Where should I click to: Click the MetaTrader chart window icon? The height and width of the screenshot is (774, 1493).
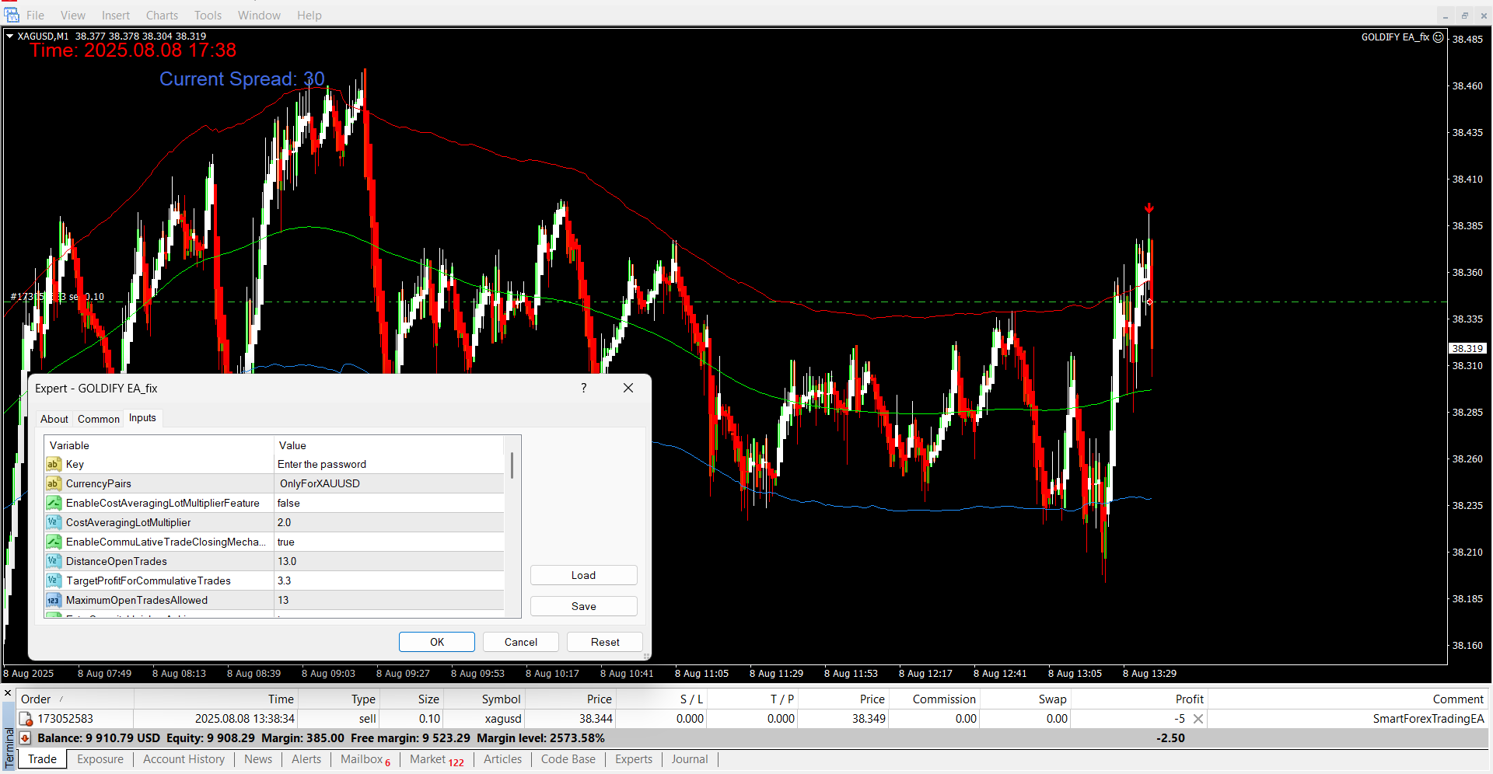11,15
